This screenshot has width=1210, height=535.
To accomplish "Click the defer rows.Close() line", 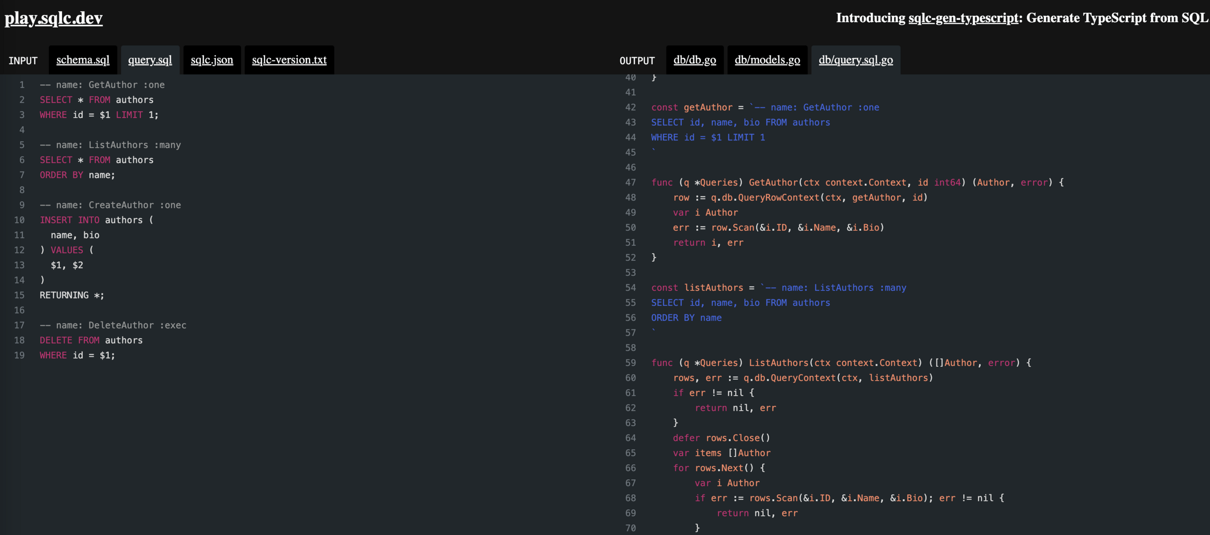I will (721, 438).
